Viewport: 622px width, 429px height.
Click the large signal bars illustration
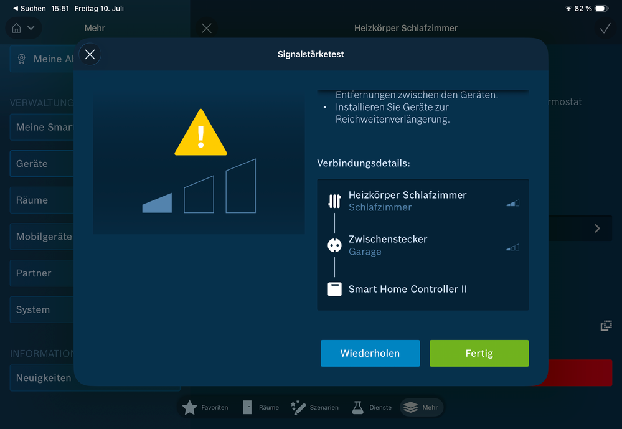199,186
